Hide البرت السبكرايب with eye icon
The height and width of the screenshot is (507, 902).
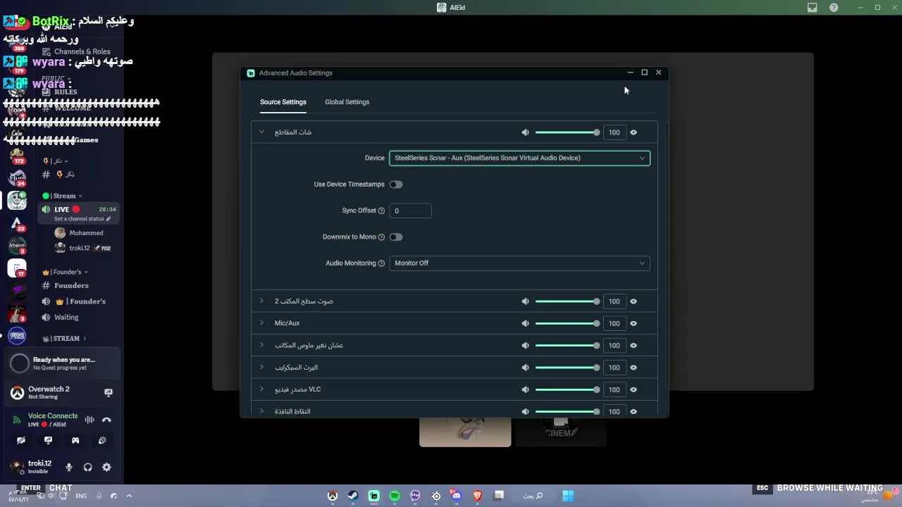(634, 368)
